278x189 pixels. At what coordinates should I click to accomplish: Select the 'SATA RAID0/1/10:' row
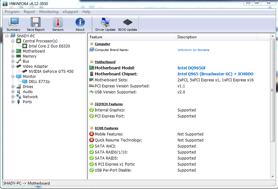(179, 152)
